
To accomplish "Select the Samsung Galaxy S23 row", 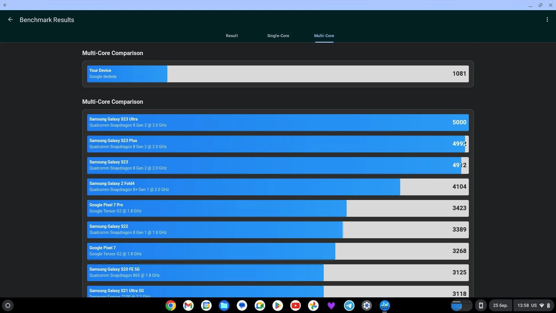I will pyautogui.click(x=278, y=165).
